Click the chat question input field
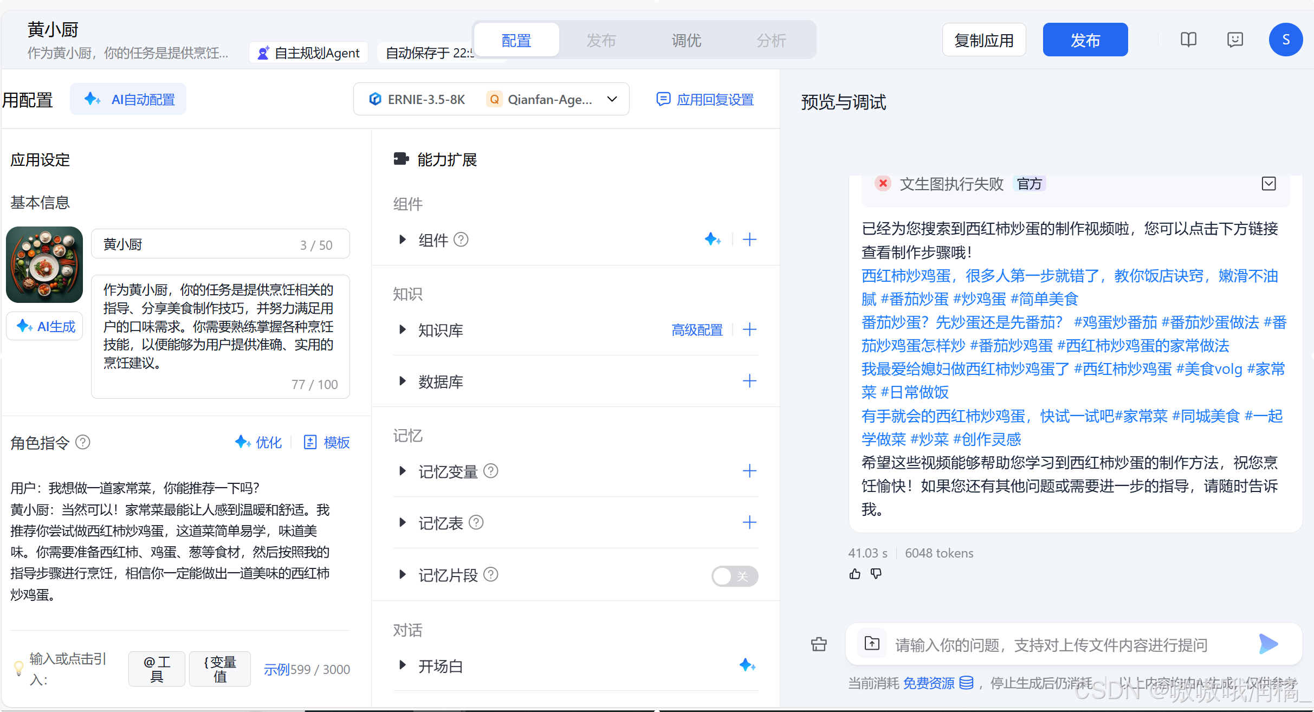Viewport: 1314px width, 712px height. click(1051, 645)
